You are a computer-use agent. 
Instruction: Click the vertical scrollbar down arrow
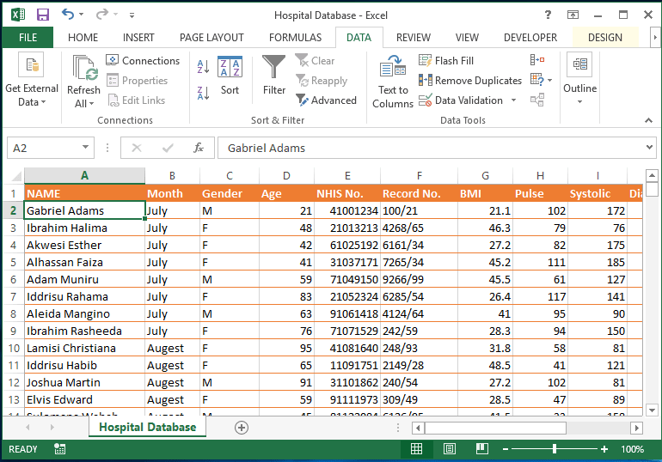[652, 410]
